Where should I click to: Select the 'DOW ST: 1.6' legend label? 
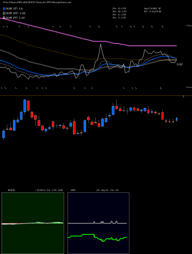tap(14, 8)
